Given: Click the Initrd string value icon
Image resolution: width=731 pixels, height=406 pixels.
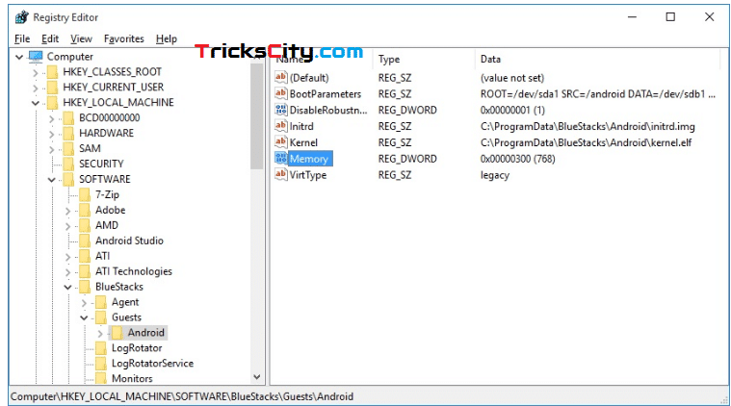Looking at the screenshot, I should pos(280,126).
